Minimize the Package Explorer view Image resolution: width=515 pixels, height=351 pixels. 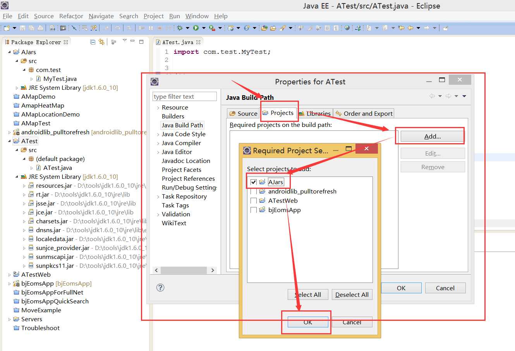pos(132,41)
